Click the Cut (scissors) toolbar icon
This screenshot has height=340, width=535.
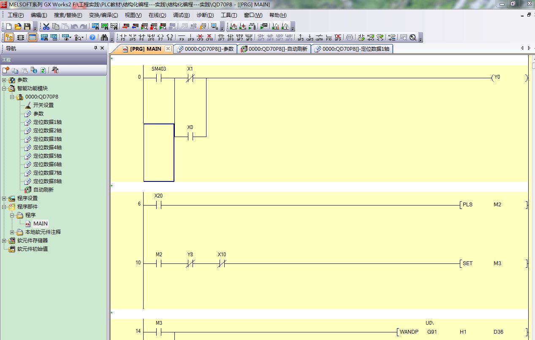tap(46, 26)
